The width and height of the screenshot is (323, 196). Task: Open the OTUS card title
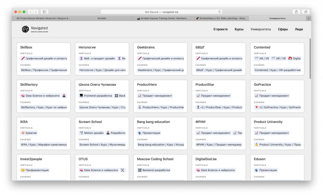(83, 159)
